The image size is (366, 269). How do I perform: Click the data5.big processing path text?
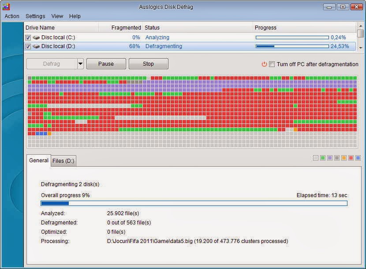(197, 241)
